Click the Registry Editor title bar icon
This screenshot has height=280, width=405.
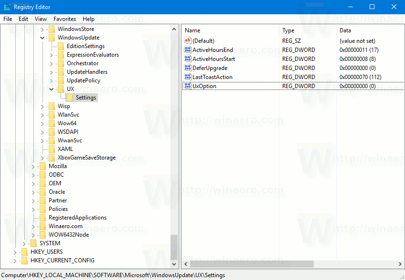(x=7, y=7)
